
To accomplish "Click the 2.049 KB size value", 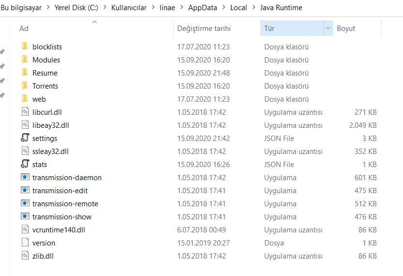I will (363, 125).
